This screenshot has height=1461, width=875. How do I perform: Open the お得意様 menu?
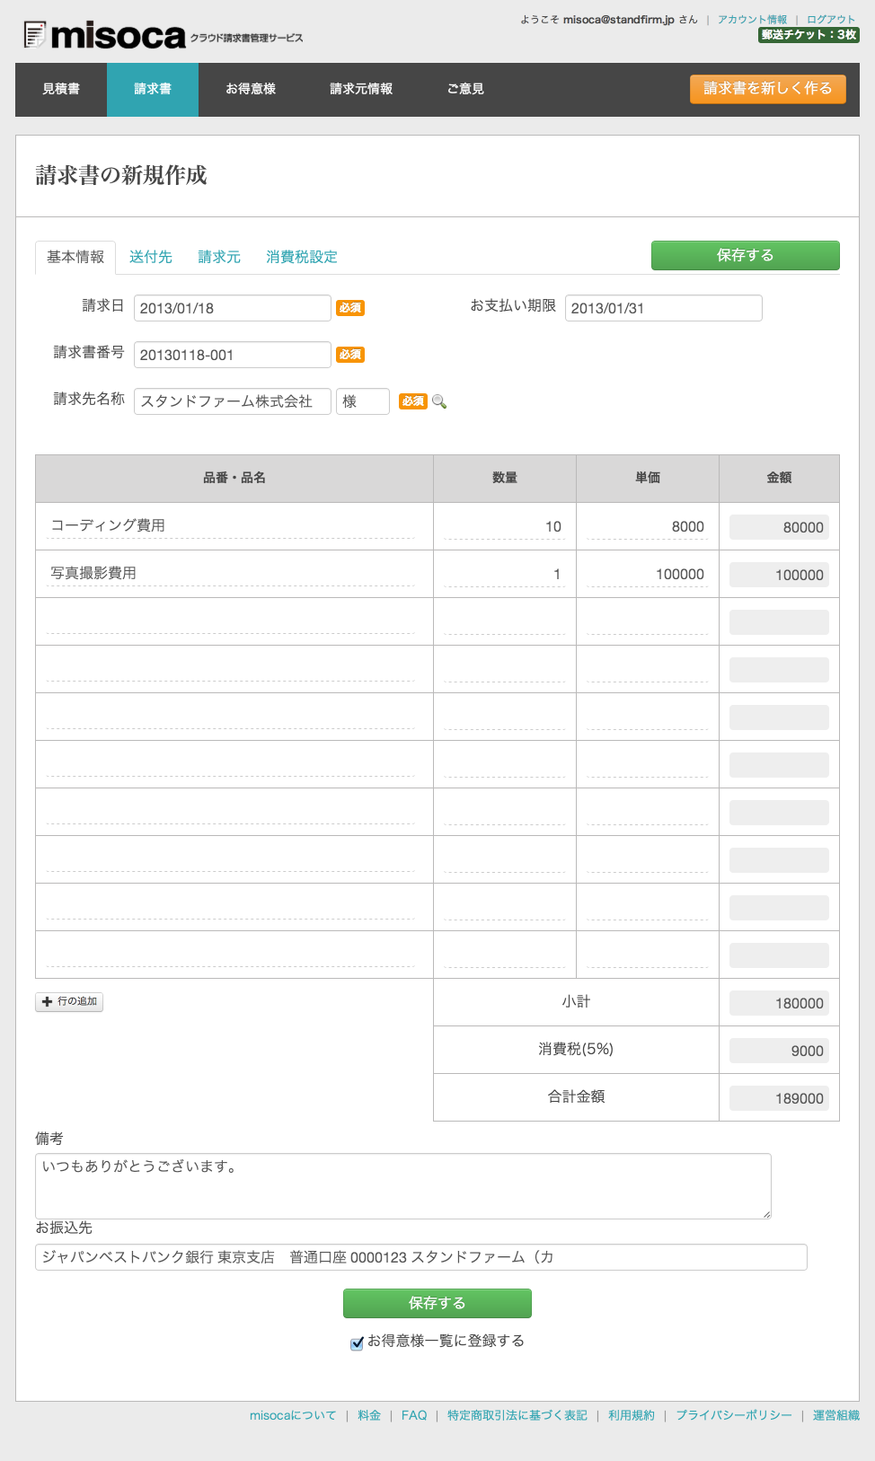click(x=251, y=89)
